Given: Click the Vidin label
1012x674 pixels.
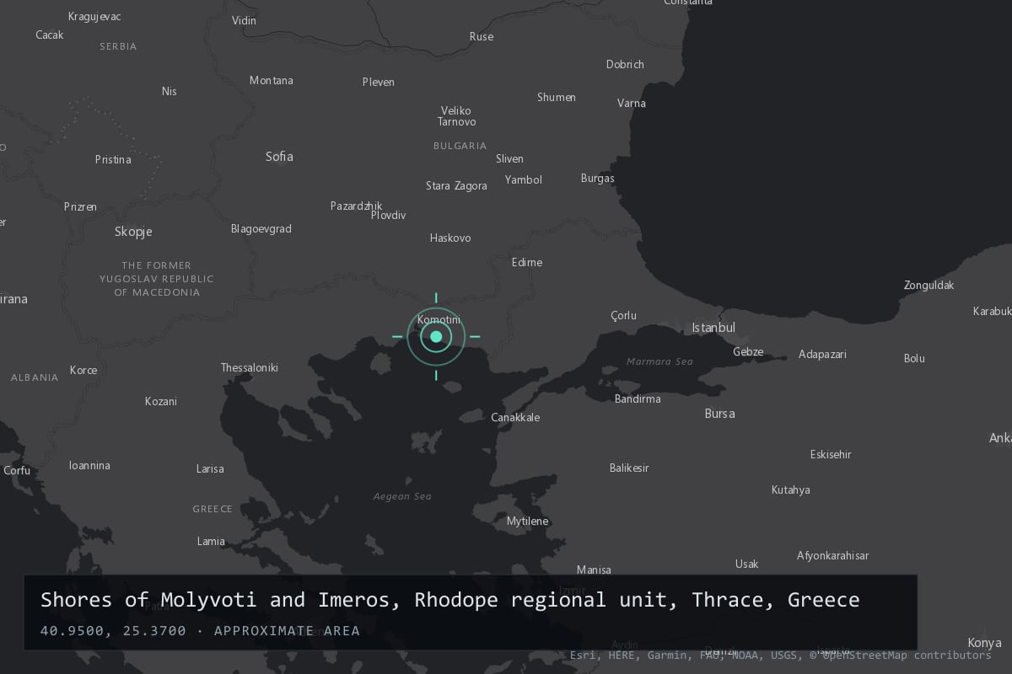Looking at the screenshot, I should click(x=244, y=21).
